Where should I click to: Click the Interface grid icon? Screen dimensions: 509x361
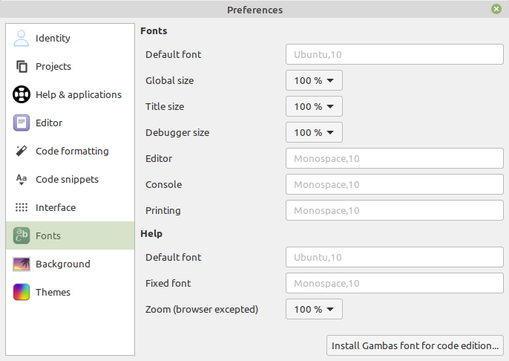click(x=22, y=207)
